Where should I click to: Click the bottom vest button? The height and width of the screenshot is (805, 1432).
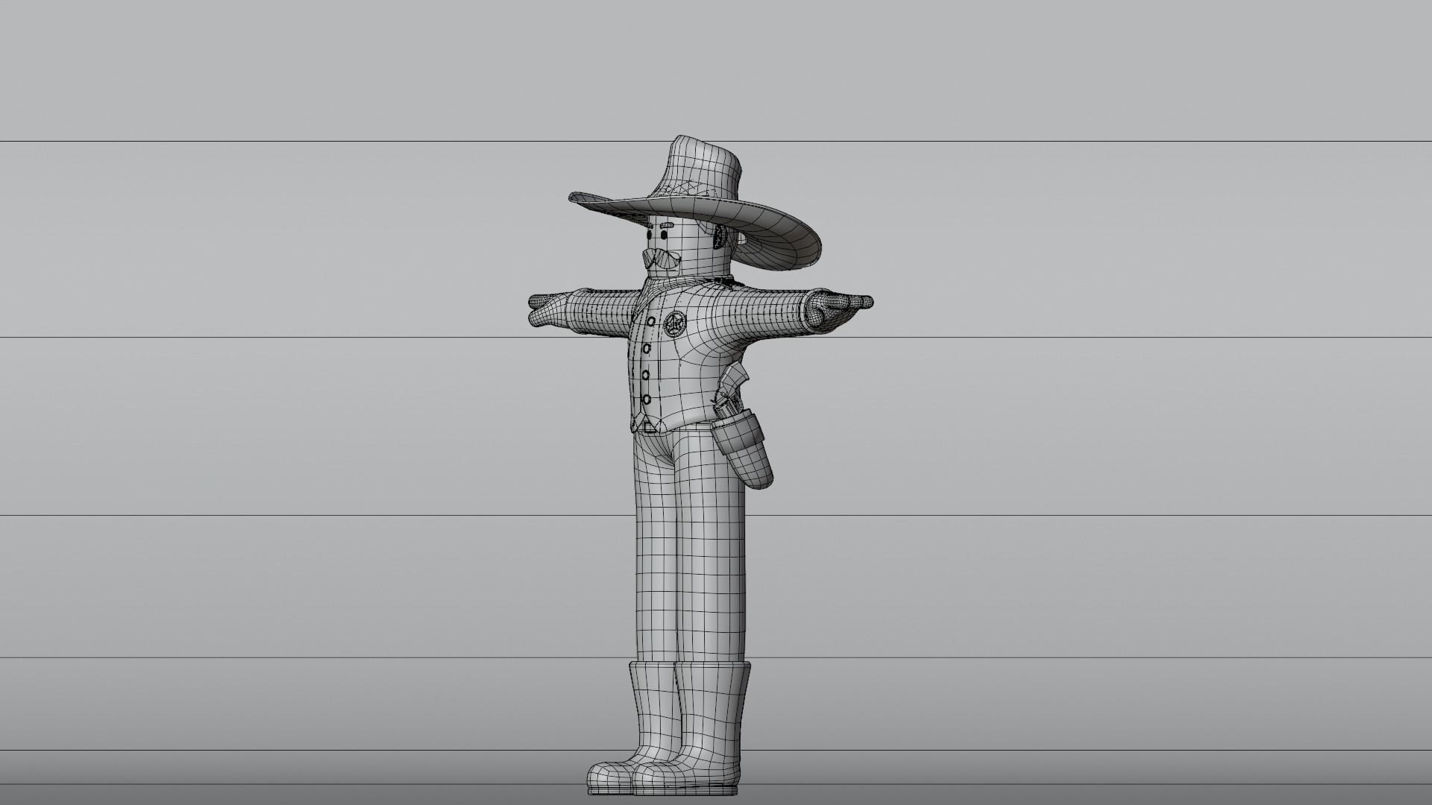click(x=647, y=400)
